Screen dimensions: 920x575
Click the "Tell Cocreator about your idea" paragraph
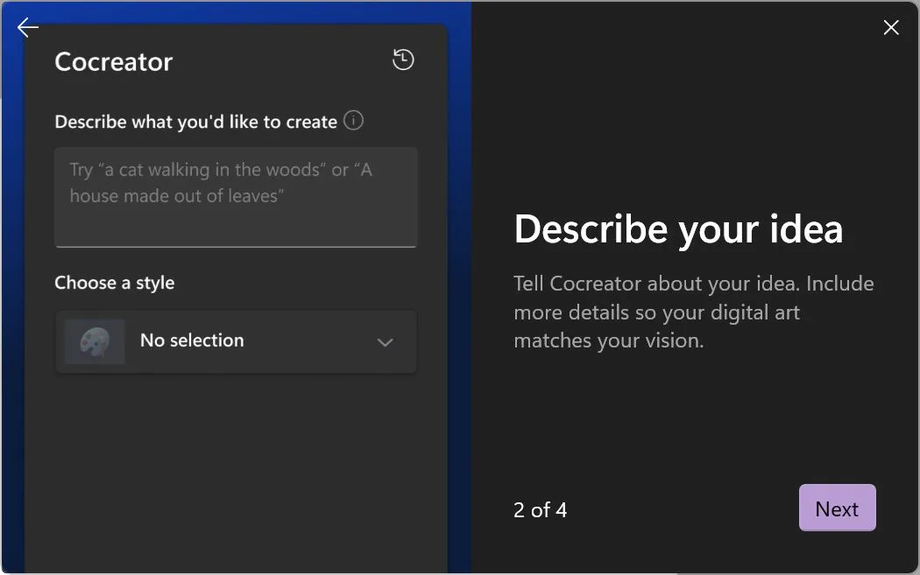694,312
